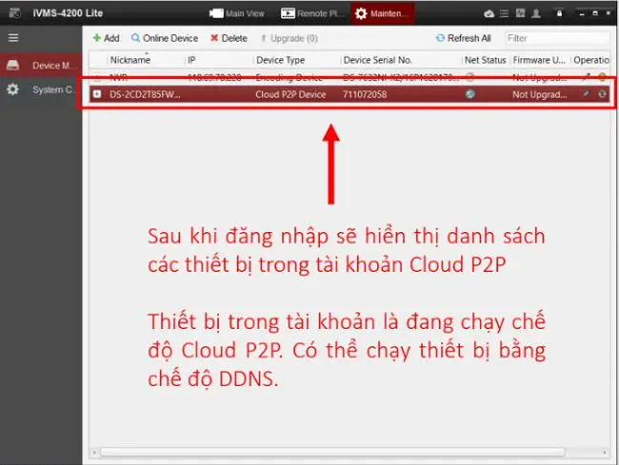Click the Online Device magnifier icon
The width and height of the screenshot is (619, 465).
pos(135,38)
